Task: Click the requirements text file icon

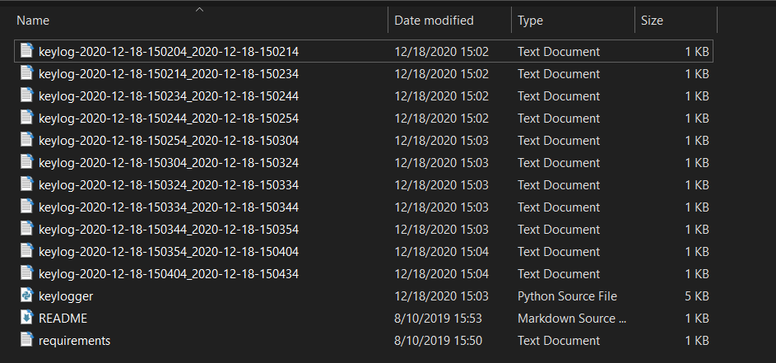Action: pos(26,340)
